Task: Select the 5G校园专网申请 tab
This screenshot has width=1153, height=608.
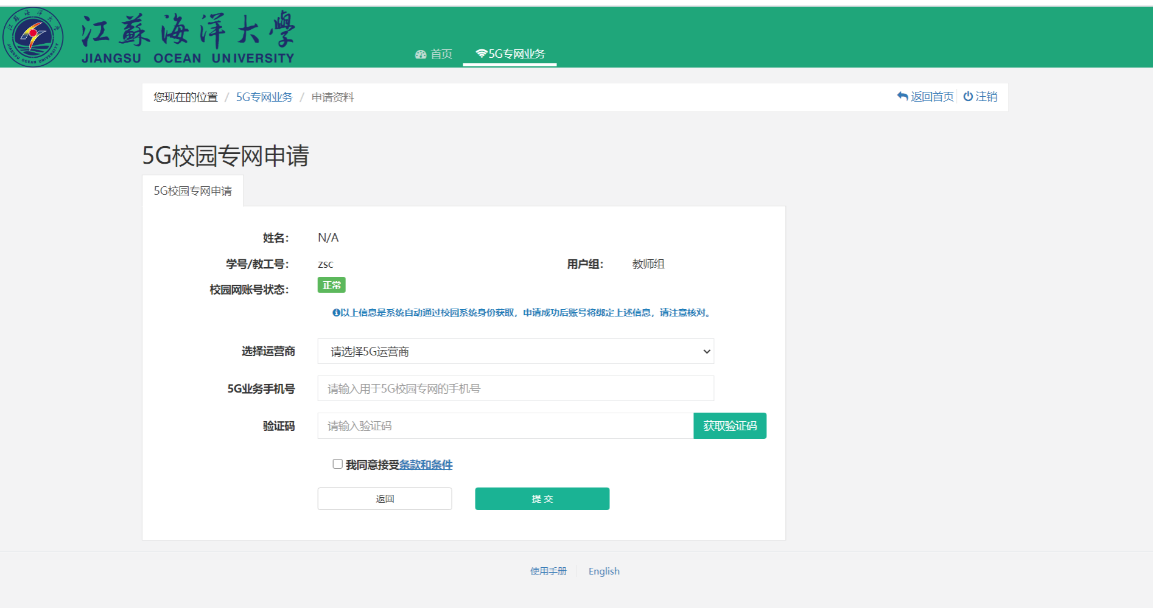Action: coord(192,191)
